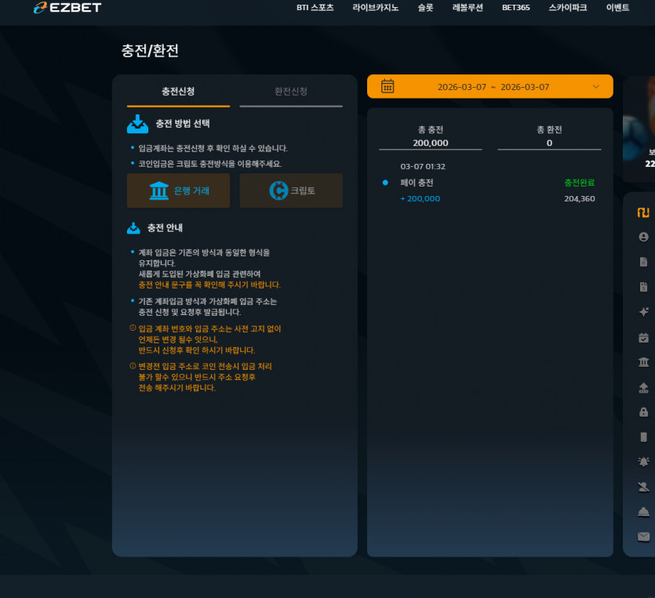Click the crossed-out user sidebar icon
Image resolution: width=655 pixels, height=598 pixels.
643,487
